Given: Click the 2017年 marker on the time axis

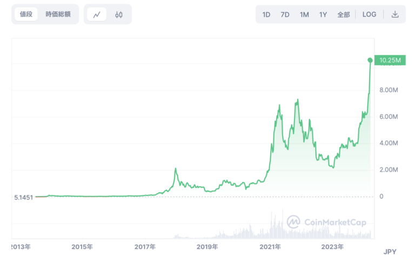Looking at the screenshot, I should click(x=145, y=247).
